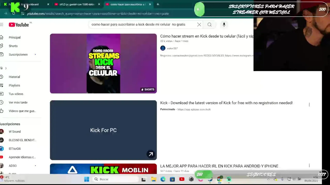Expand the Tú section chevron
The width and height of the screenshot is (330, 185).
coord(6,68)
